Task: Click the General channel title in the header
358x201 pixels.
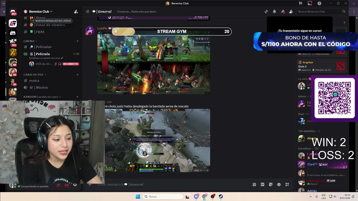Action: coord(105,11)
